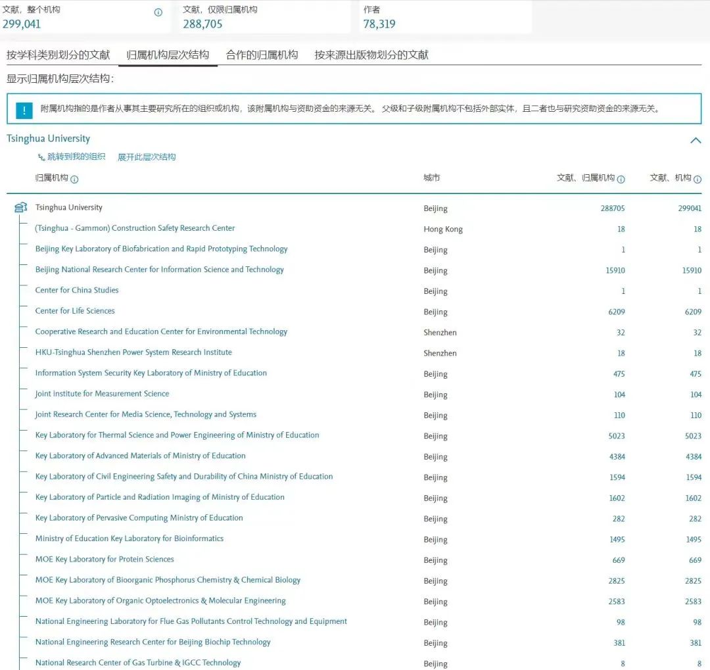This screenshot has height=670, width=710.
Task: Open MOE Key Laboratory of Bioorganic Phosphorus Chemistry
Action: click(168, 580)
